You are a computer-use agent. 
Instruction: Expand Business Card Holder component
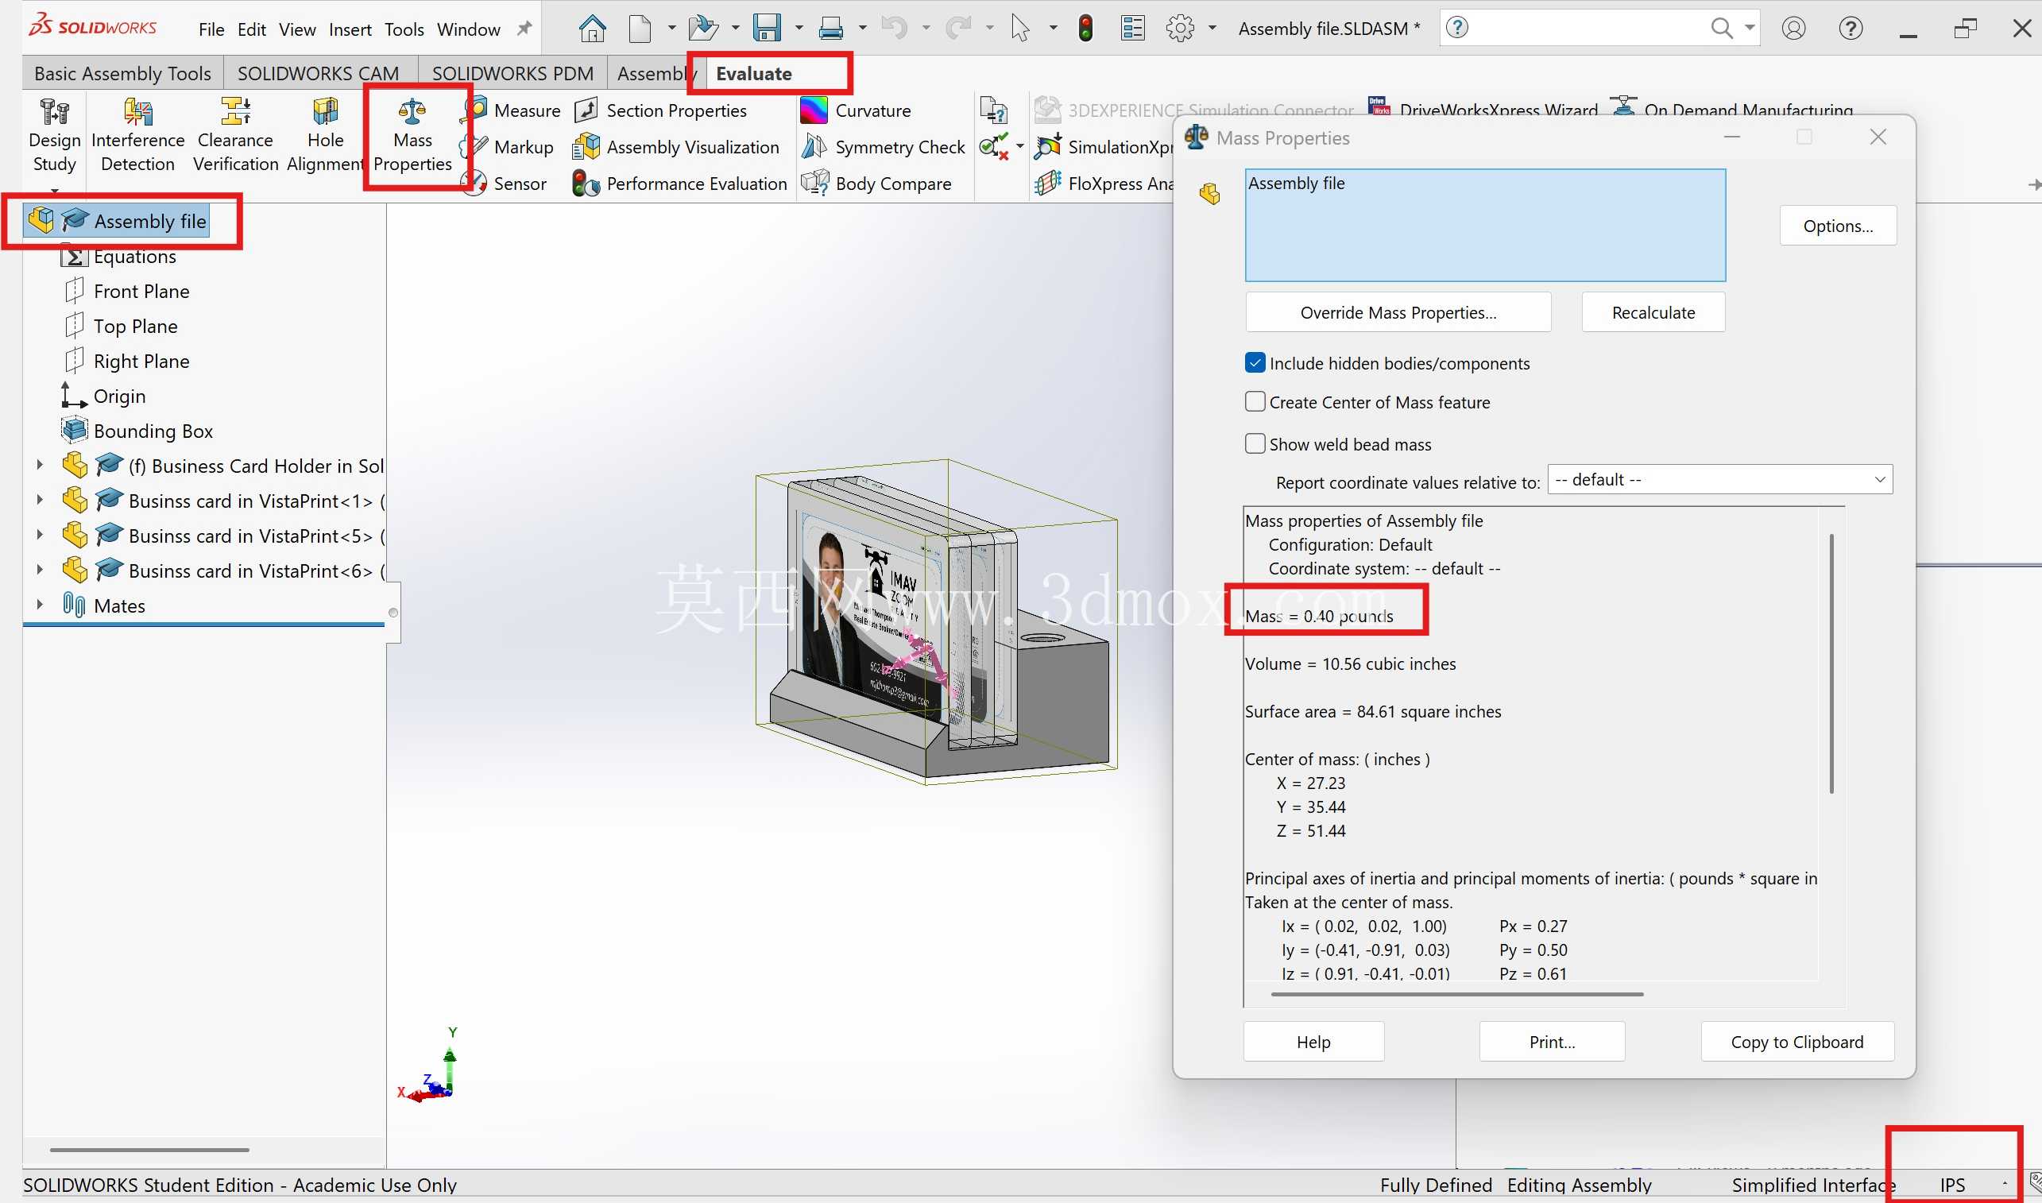39,466
